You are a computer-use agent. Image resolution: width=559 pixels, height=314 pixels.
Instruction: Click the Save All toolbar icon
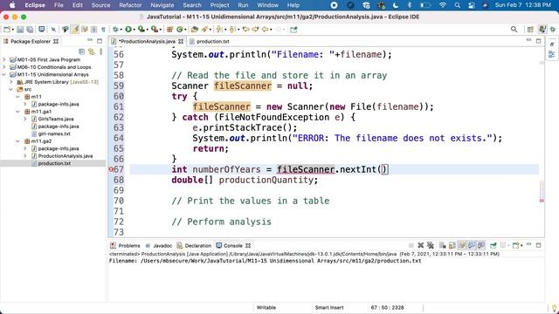coord(30,30)
